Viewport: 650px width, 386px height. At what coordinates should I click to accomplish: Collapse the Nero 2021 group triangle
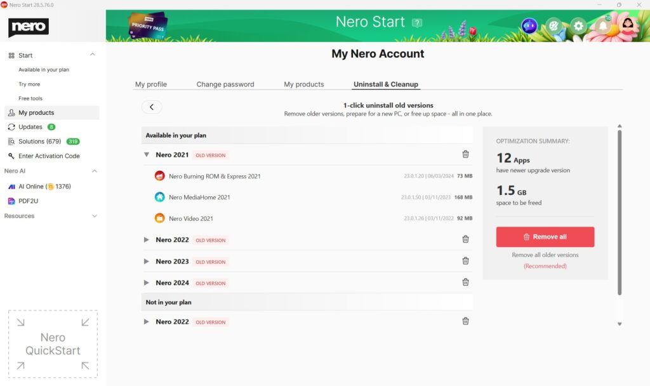click(147, 155)
